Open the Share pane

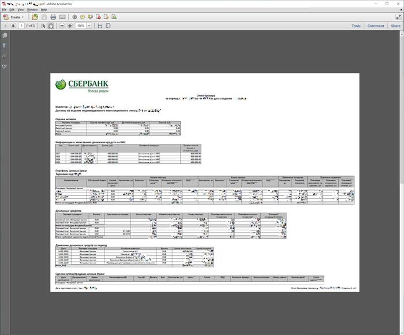[x=395, y=26]
